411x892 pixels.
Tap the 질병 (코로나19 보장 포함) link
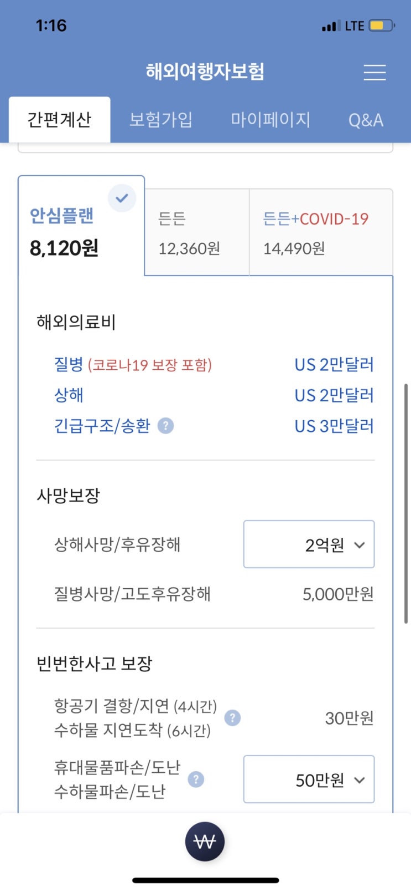[x=133, y=365]
